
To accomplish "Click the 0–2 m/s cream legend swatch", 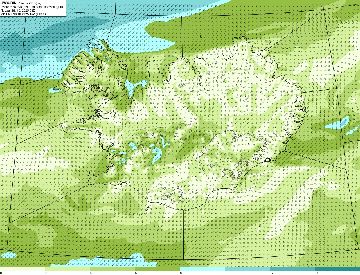I will (22, 269).
